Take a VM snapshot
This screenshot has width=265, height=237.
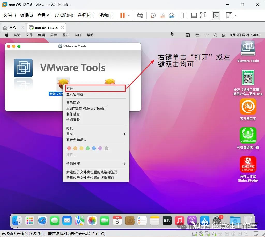coord(153,15)
